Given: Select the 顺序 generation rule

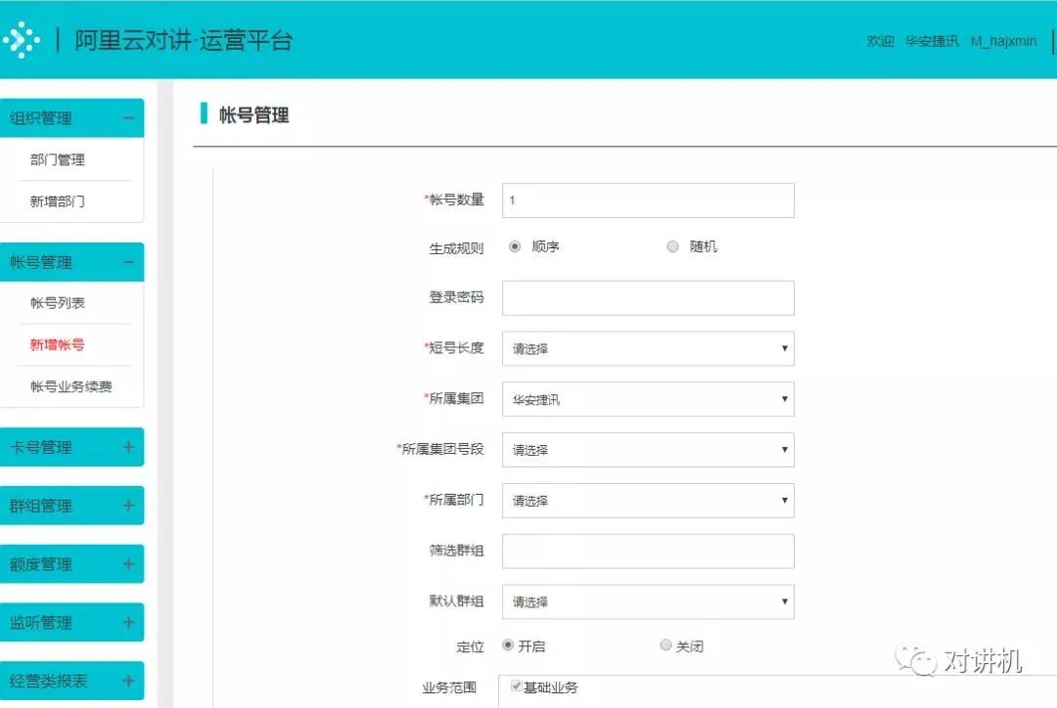Looking at the screenshot, I should [x=516, y=246].
